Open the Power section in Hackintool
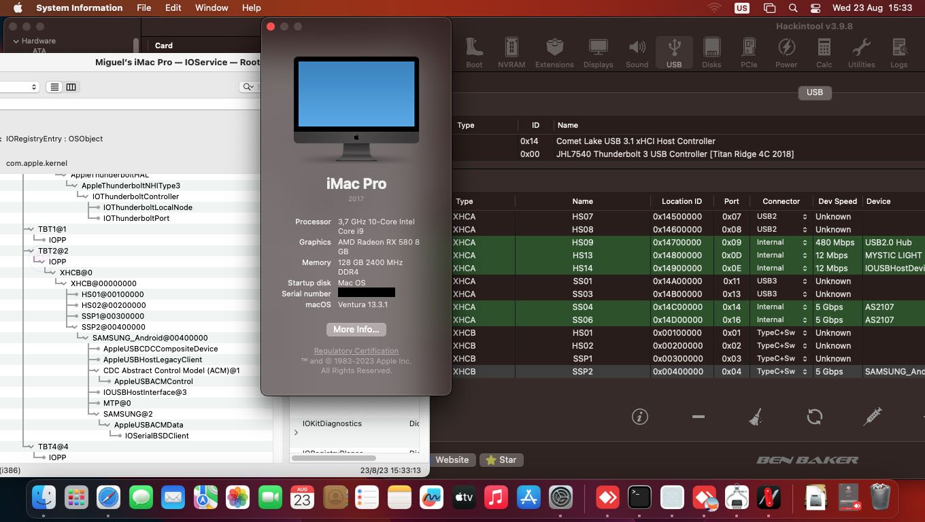Screen dimensions: 925x522 [x=786, y=53]
